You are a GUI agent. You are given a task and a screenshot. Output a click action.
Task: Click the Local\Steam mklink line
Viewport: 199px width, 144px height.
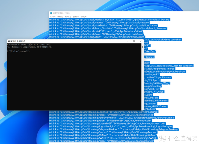tap(97, 37)
